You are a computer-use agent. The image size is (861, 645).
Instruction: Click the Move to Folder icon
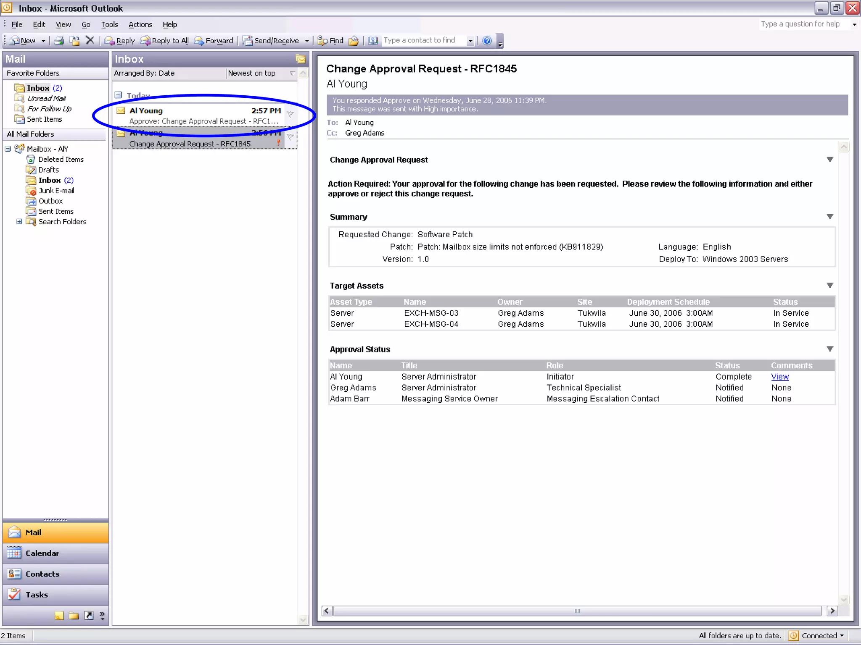coord(74,41)
